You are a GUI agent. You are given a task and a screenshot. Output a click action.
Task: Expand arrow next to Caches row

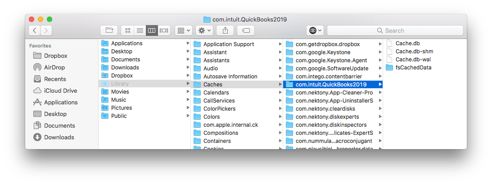(x=280, y=84)
